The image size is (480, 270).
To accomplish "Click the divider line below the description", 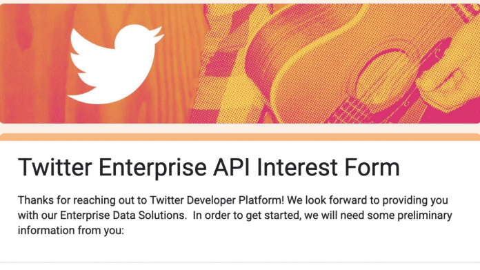I will [x=240, y=262].
